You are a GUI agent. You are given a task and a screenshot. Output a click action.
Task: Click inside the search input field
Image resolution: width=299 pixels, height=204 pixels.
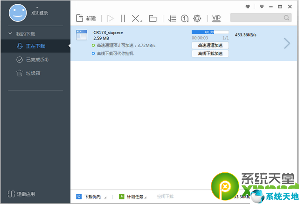(x=261, y=18)
